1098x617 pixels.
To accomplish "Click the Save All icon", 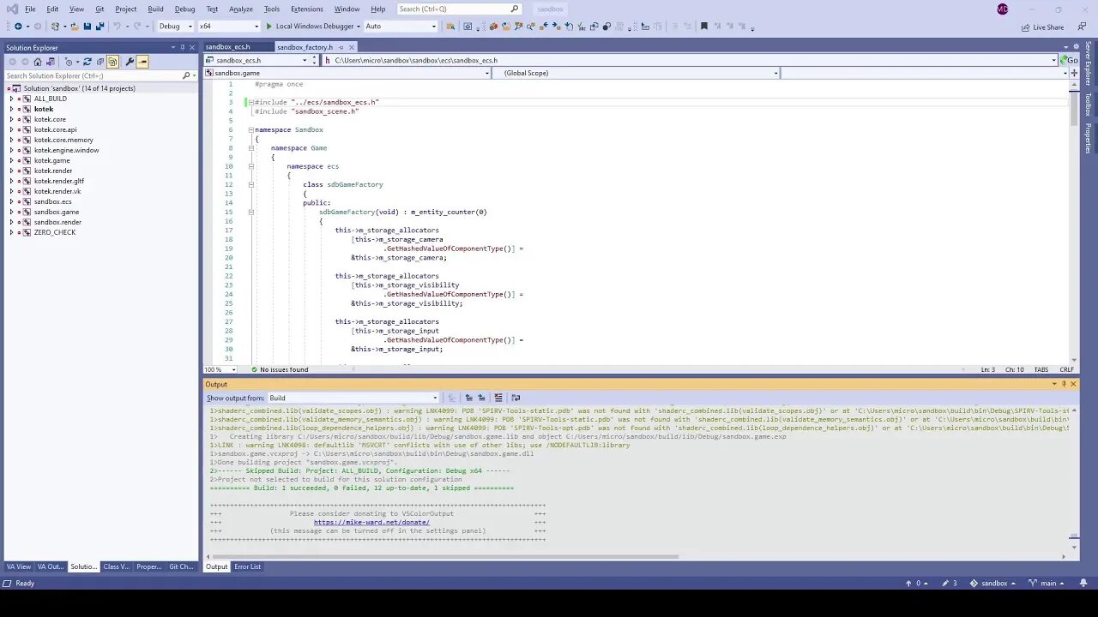I will click(x=100, y=26).
